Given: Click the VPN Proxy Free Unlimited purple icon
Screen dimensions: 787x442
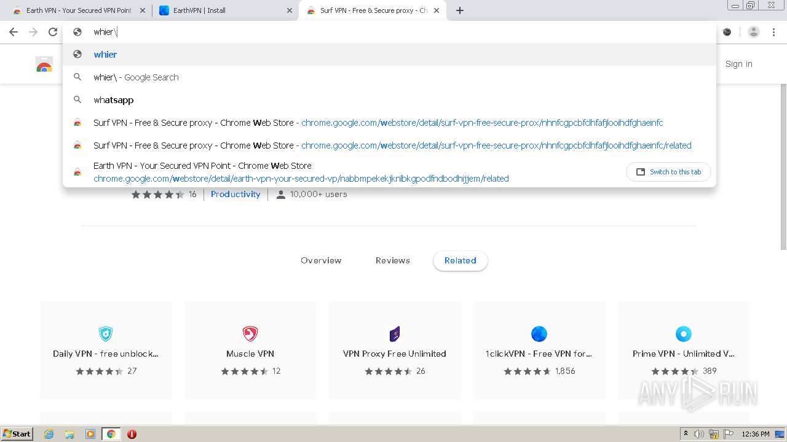Looking at the screenshot, I should pos(395,334).
